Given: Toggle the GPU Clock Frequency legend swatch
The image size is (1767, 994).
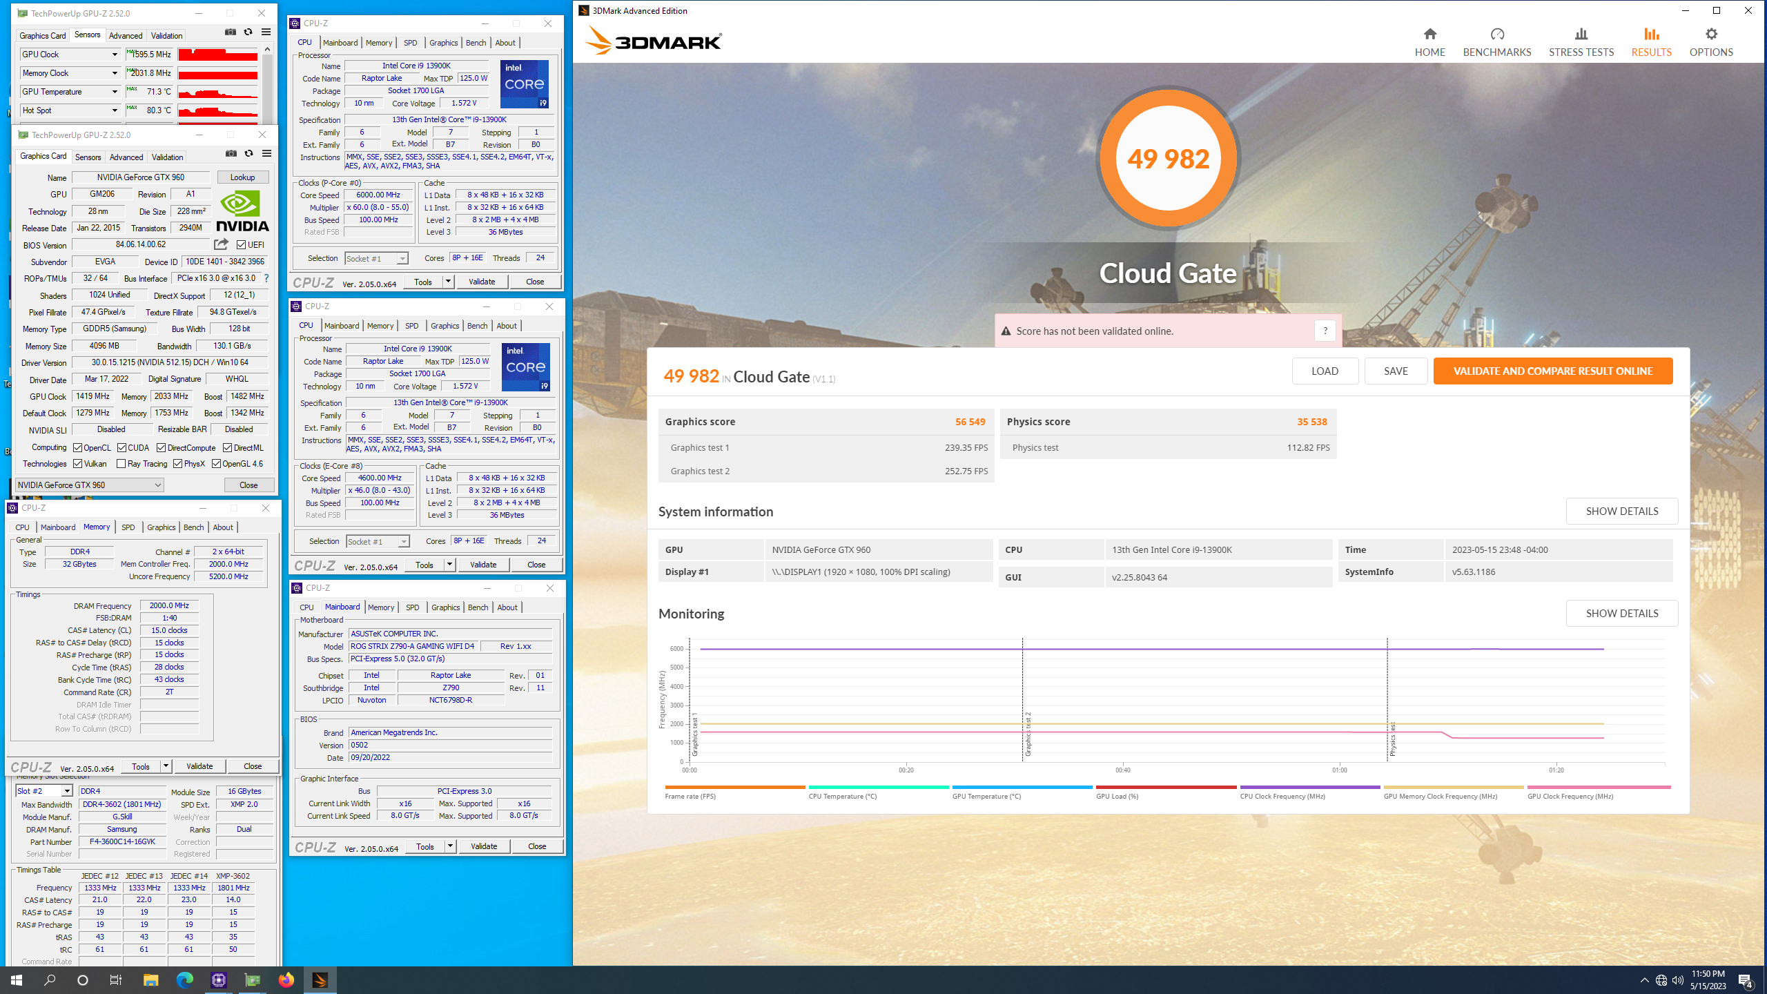Looking at the screenshot, I should tap(1599, 787).
